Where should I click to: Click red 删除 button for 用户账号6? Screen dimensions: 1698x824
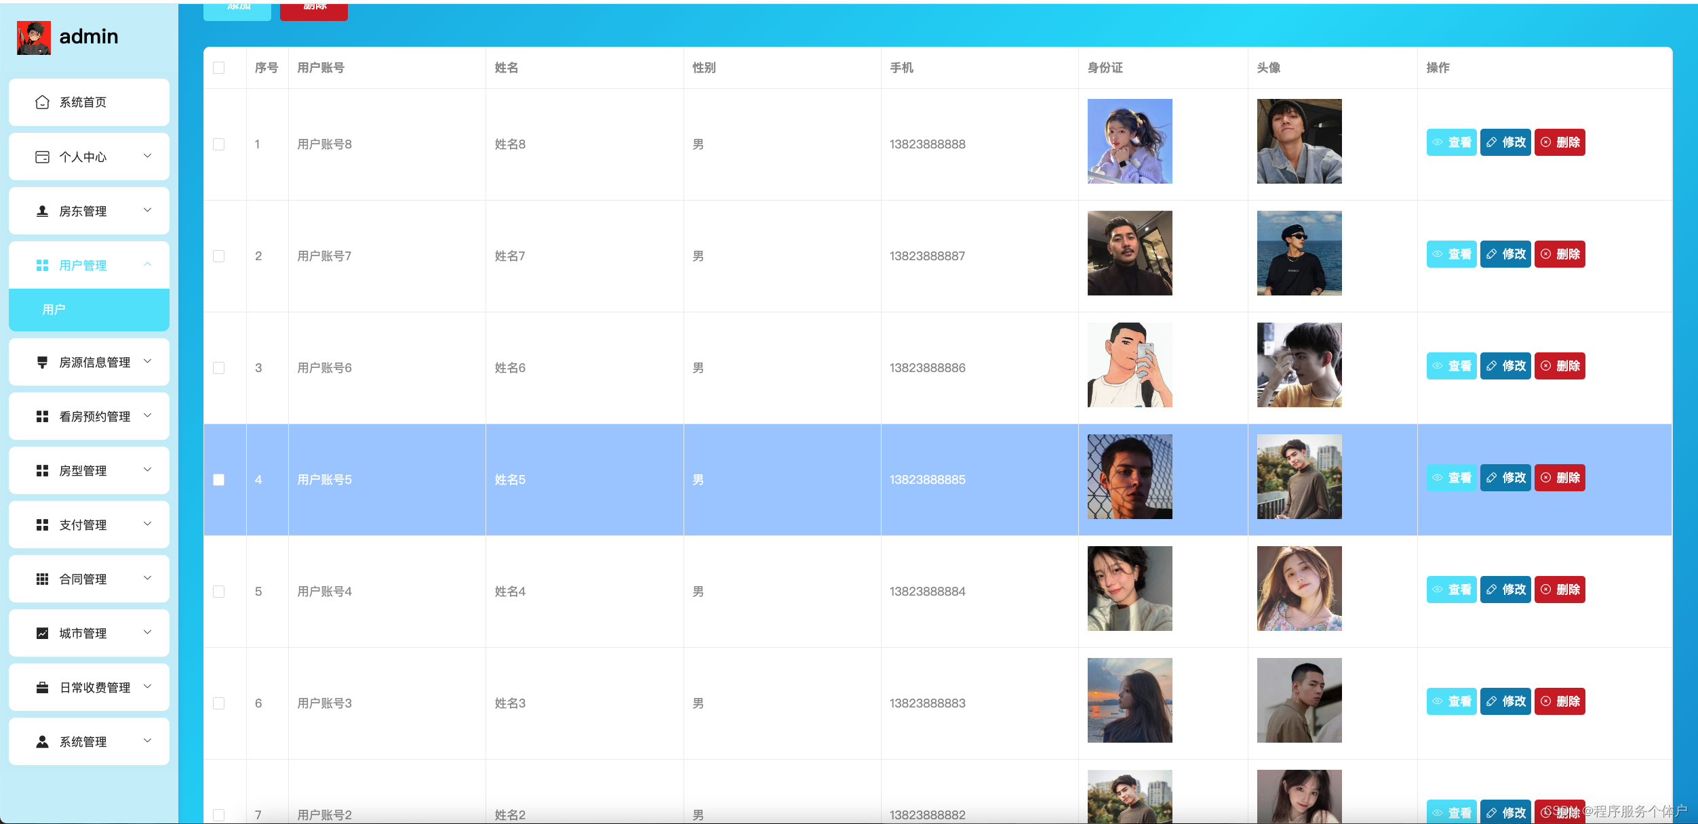[x=1560, y=366]
